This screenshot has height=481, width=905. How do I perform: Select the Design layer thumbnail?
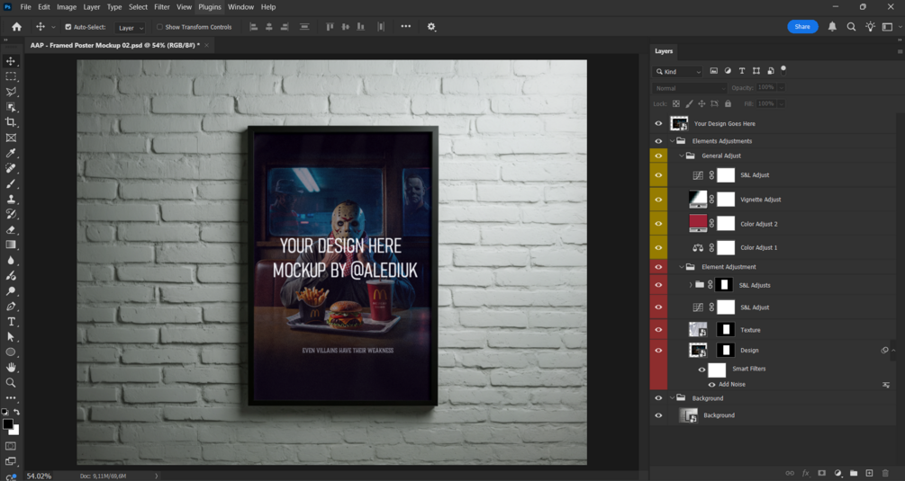tap(698, 350)
